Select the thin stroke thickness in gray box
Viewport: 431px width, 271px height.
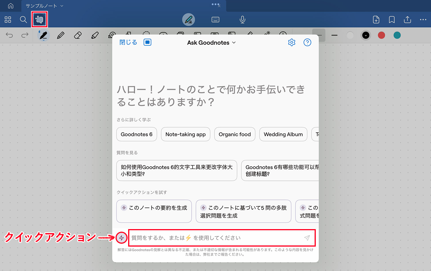319,35
